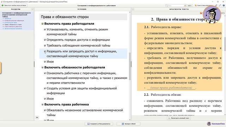Screen dimensions: 226x127
Task: Toggle the 'Устанавливать, изменять, отменять режим' checkbox
Action: (45, 29)
